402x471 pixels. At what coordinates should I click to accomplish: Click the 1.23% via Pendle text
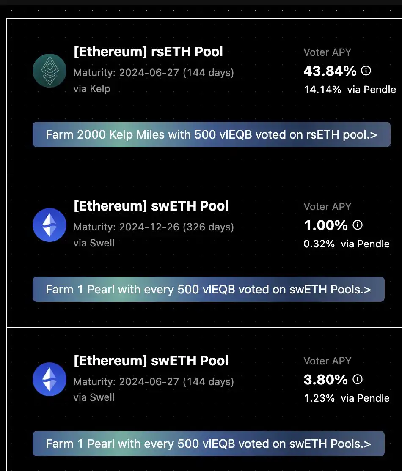tap(347, 398)
